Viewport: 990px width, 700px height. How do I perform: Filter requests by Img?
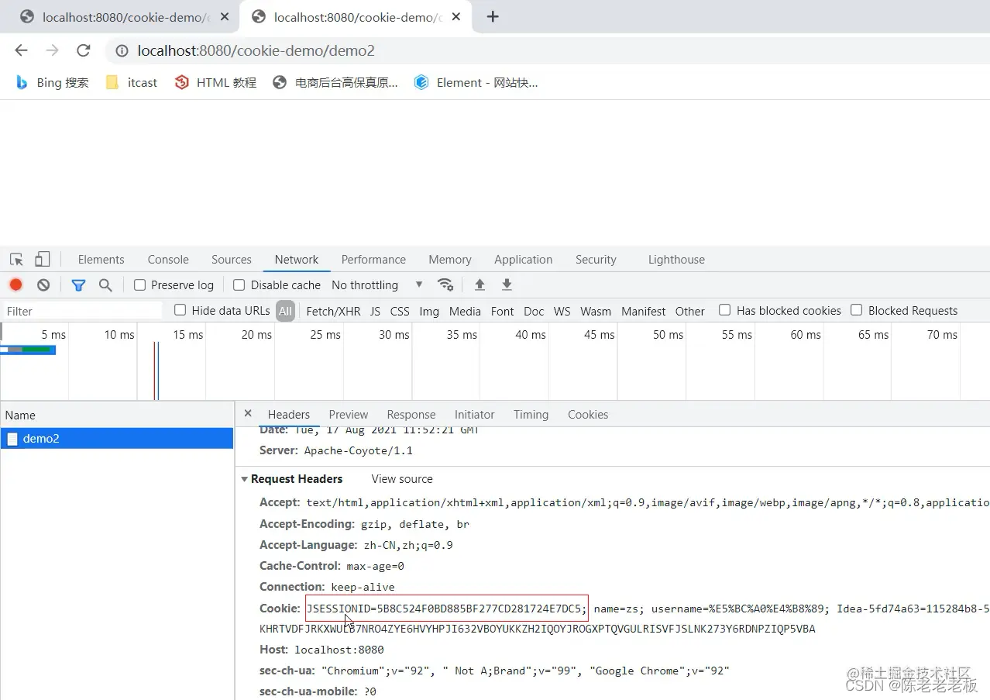[429, 311]
